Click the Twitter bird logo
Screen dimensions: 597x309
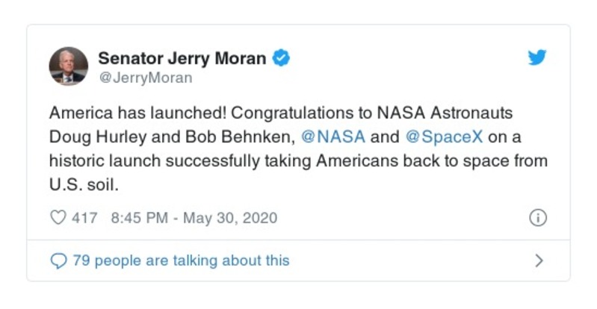pos(537,58)
